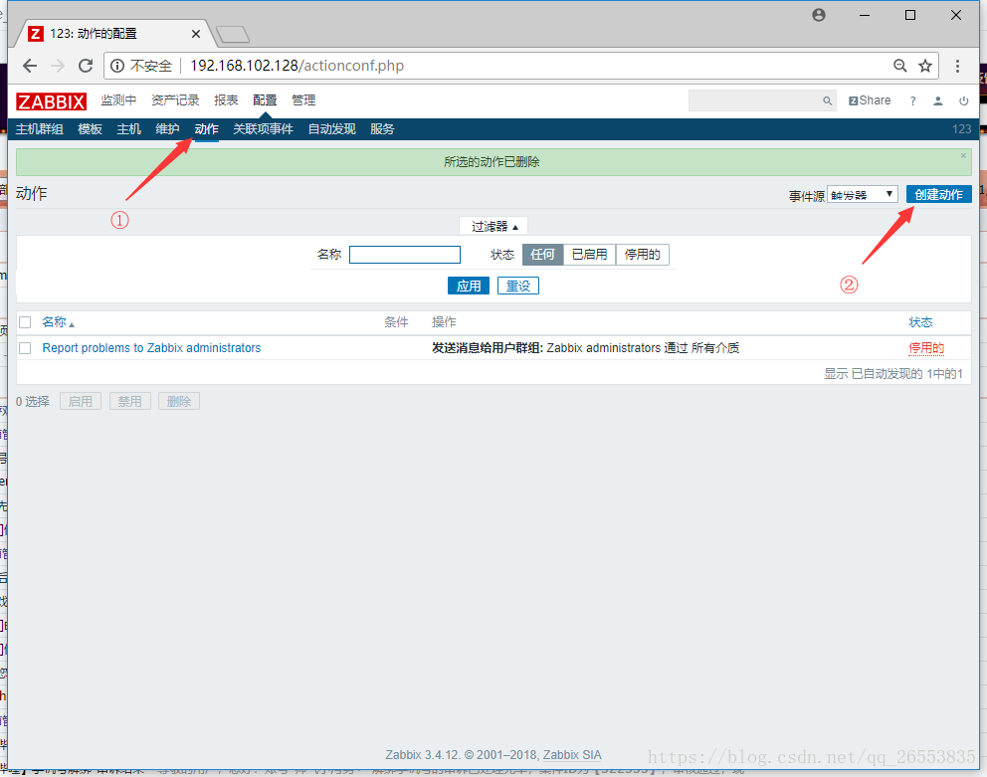Image resolution: width=987 pixels, height=777 pixels.
Task: Select 停用的 status filter
Action: point(642,255)
